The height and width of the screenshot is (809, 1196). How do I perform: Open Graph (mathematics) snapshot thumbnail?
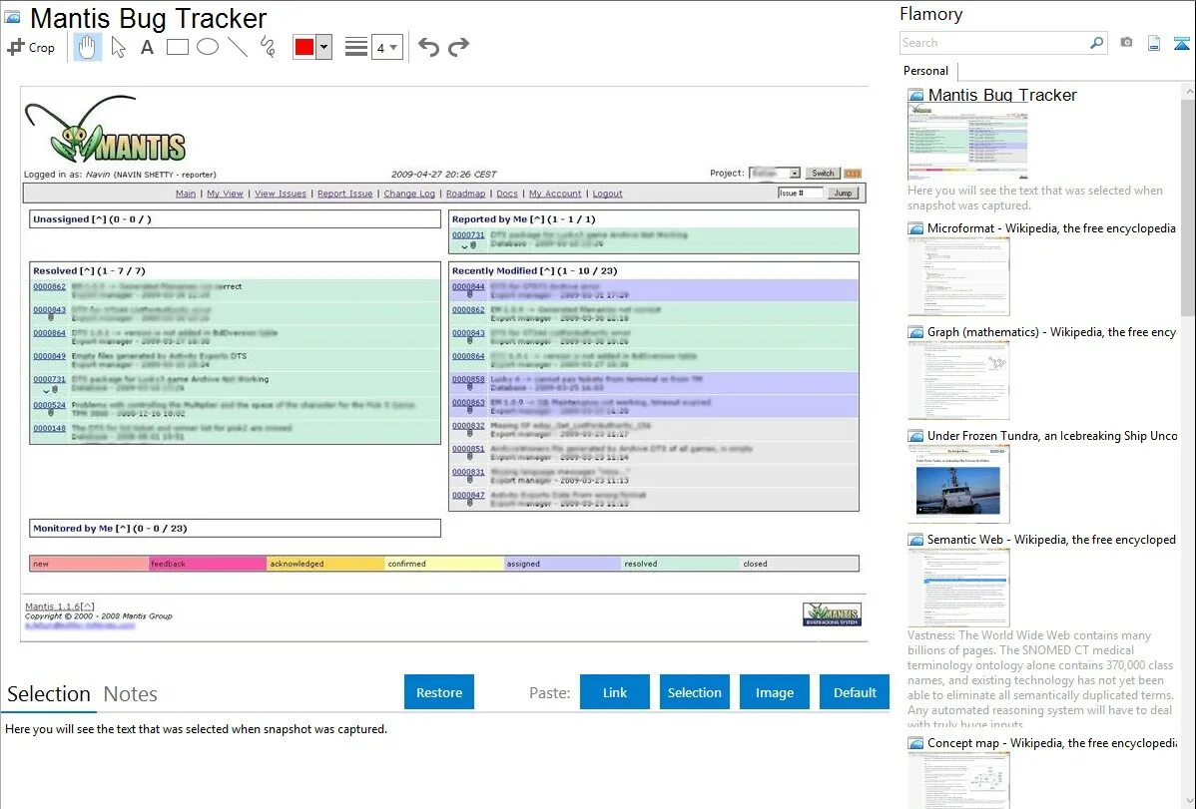958,380
